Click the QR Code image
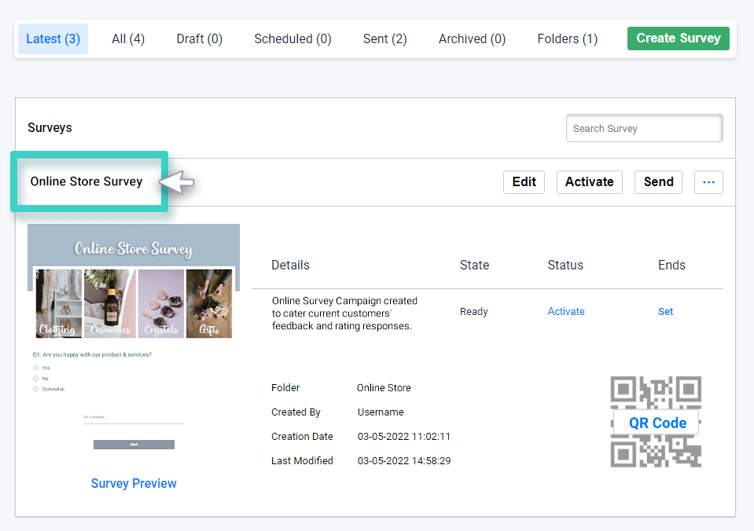 pos(656,422)
